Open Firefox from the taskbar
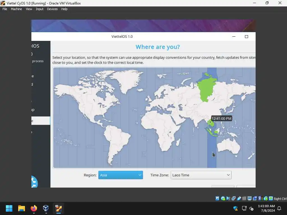Image resolution: width=287 pixels, height=215 pixels. coord(34,208)
